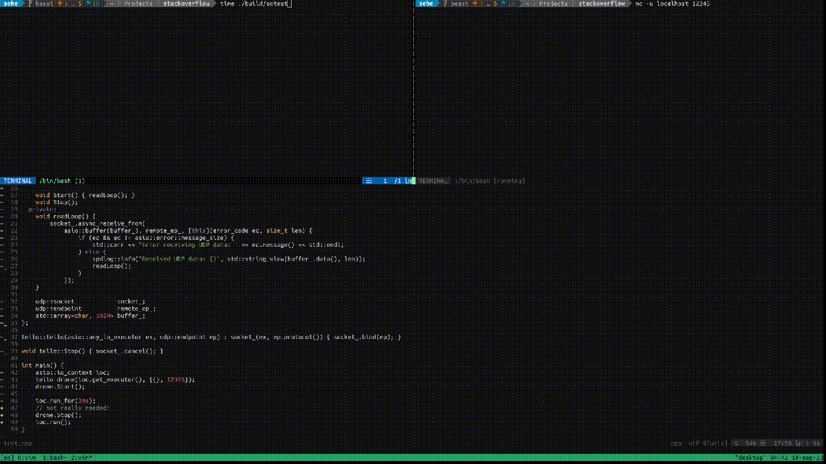Click 'stackoverflow' directory segment in right pane prompt
Screen dimensions: 826x464
[x=602, y=3]
